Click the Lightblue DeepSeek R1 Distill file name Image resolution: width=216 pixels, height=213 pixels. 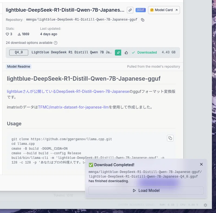[x=72, y=53]
